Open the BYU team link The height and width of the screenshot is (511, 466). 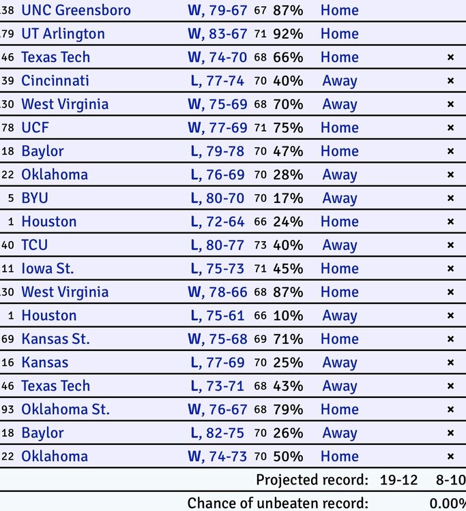click(35, 198)
